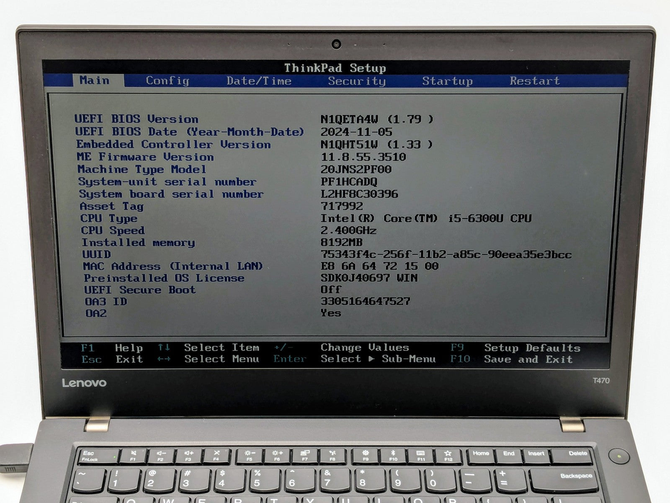670x503 pixels.
Task: Click the volume up icon on the F3 key
Action: coord(188,453)
